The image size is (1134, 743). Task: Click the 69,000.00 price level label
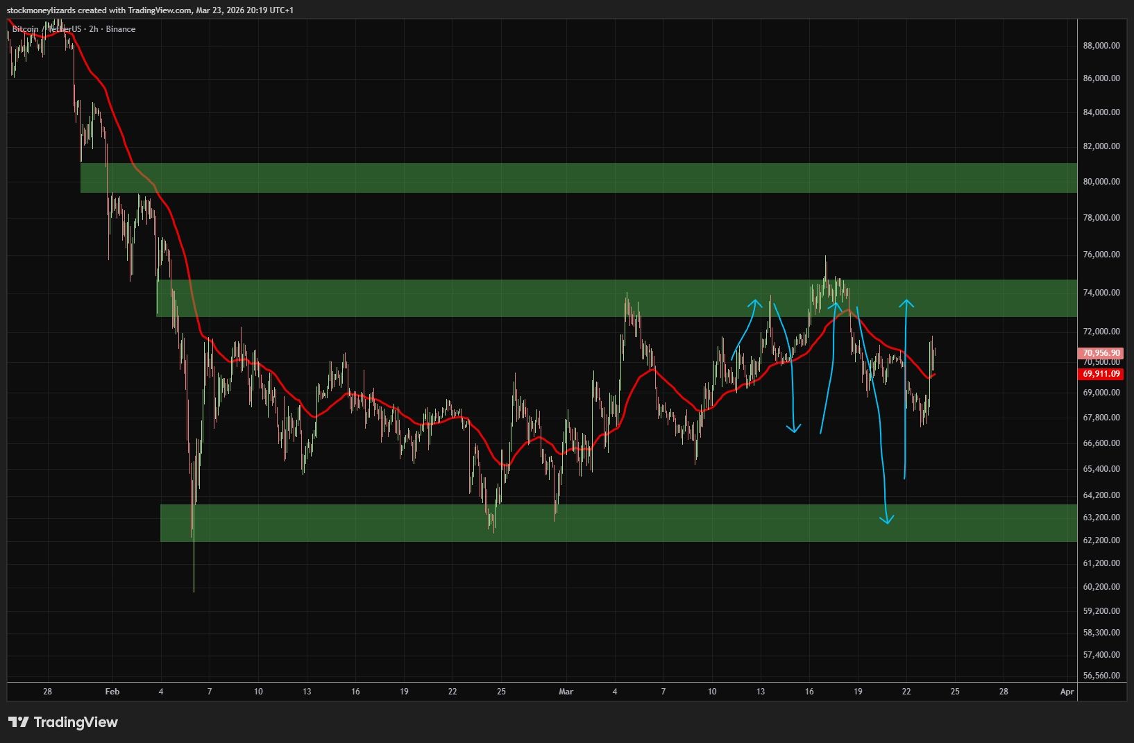point(1101,393)
